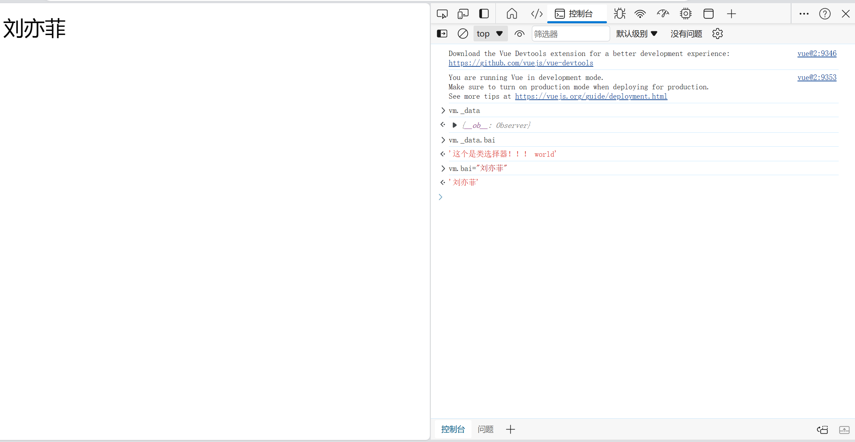Open the 默认级别 log level dropdown
The width and height of the screenshot is (855, 442).
coord(636,34)
